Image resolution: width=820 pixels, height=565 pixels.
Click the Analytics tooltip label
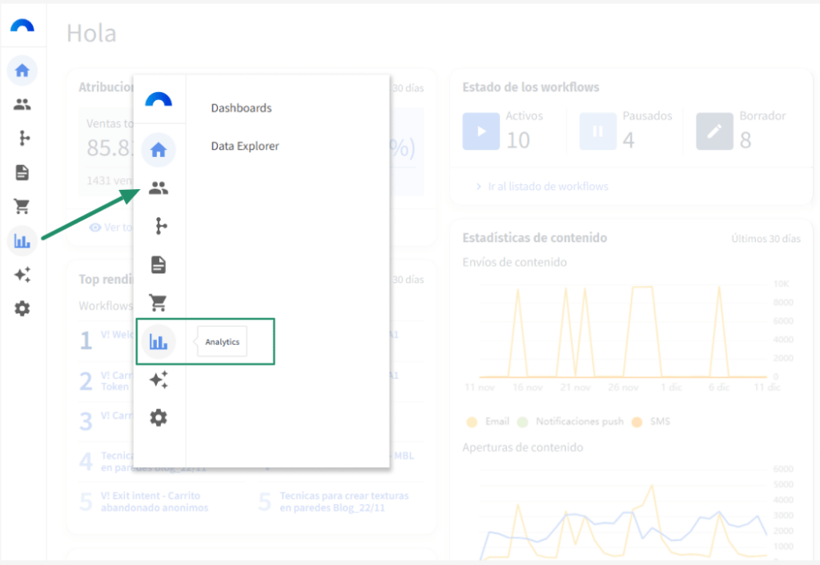point(223,341)
